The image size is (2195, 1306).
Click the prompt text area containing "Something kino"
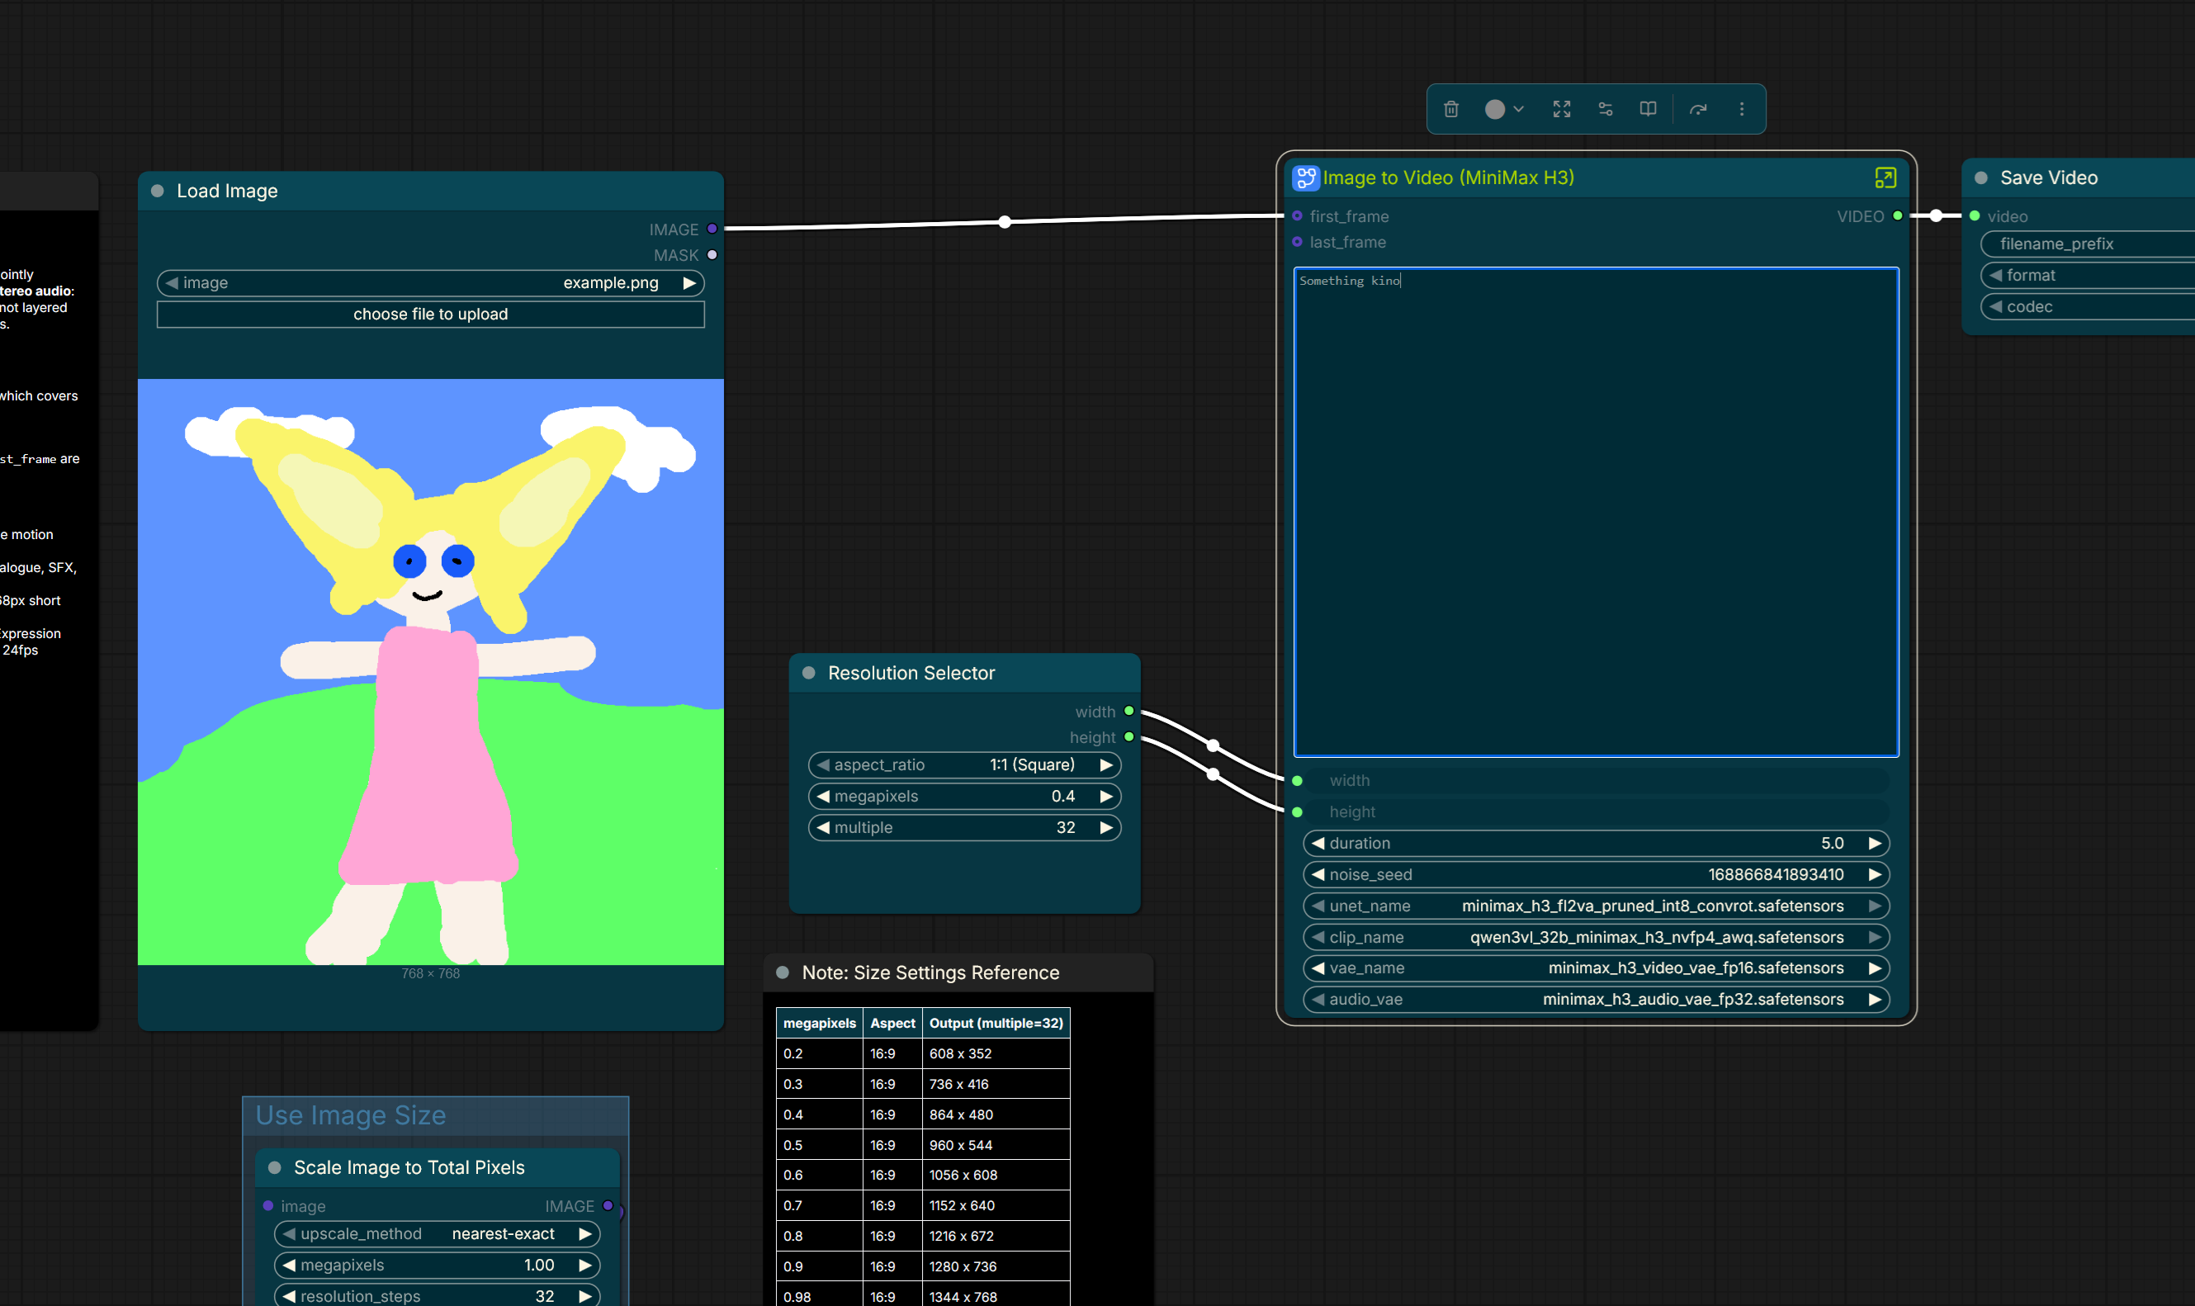point(1596,512)
